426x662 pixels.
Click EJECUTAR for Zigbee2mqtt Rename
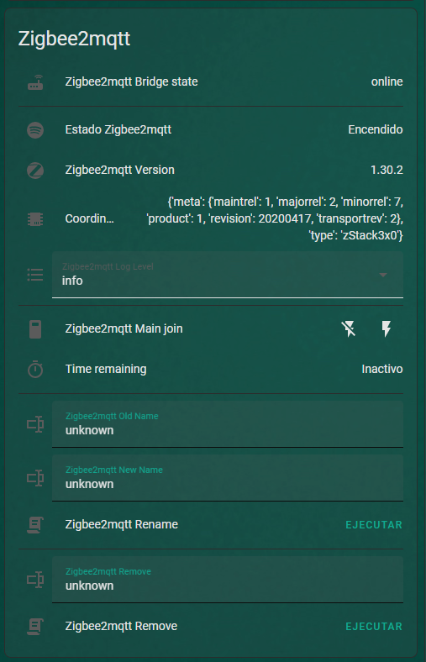pyautogui.click(x=374, y=525)
